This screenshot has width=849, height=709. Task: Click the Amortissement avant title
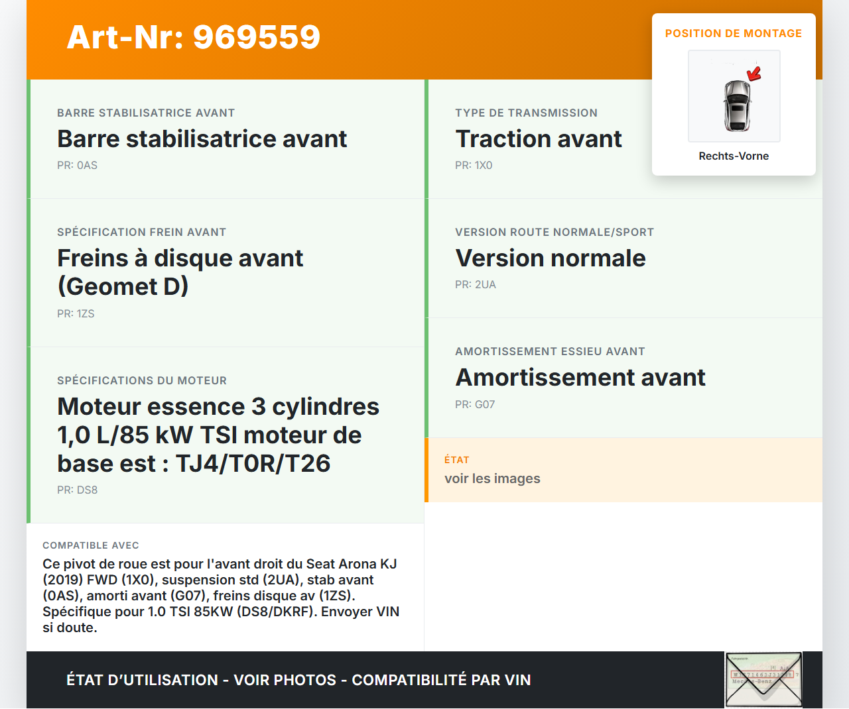[580, 378]
